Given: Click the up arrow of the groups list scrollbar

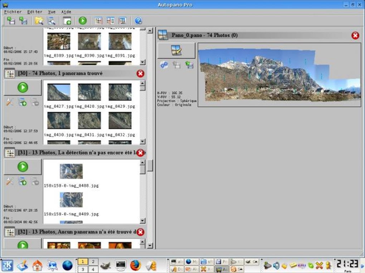Looking at the screenshot, I should [x=150, y=30].
